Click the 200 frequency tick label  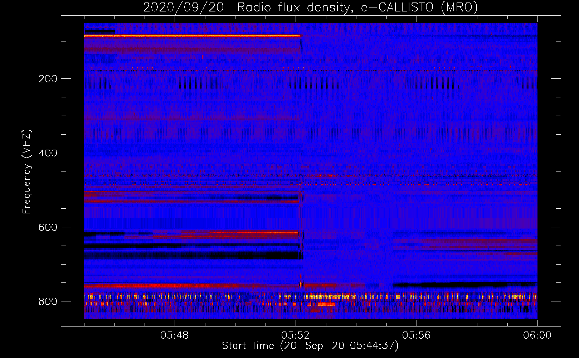click(48, 79)
